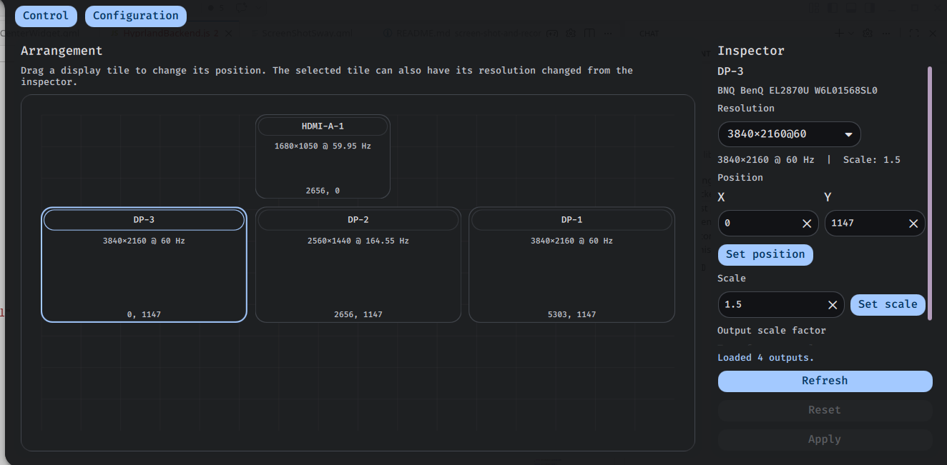This screenshot has width=947, height=465.
Task: Click the '1680×1050 @ 59.95 Hz' text
Action: click(x=323, y=146)
